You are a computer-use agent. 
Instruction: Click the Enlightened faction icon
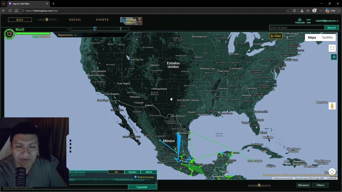(x=121, y=29)
